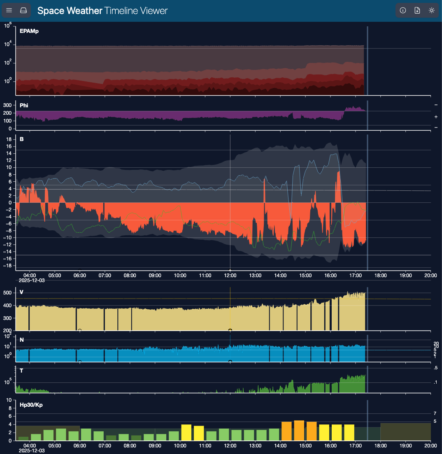The height and width of the screenshot is (454, 442).
Task: Click the circle marker at 06:00 in V panel
Action: pyautogui.click(x=80, y=330)
